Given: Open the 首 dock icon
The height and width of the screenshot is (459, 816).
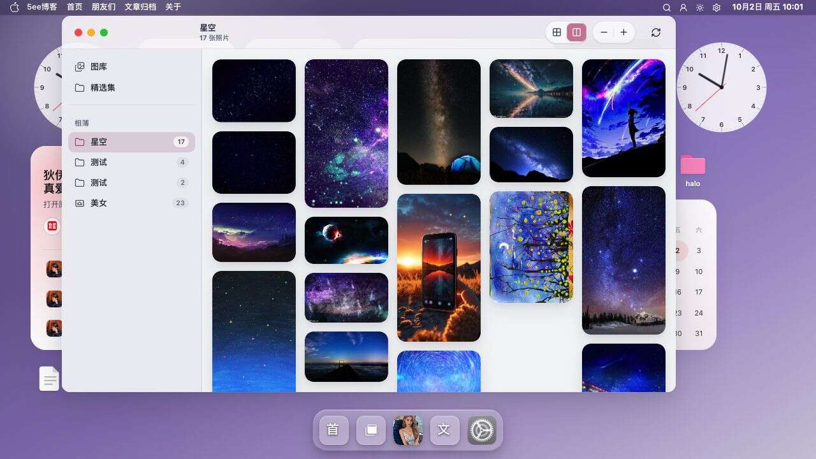Looking at the screenshot, I should (333, 430).
